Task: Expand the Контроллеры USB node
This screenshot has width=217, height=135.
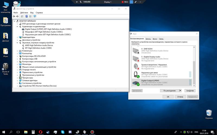Action: (17, 59)
